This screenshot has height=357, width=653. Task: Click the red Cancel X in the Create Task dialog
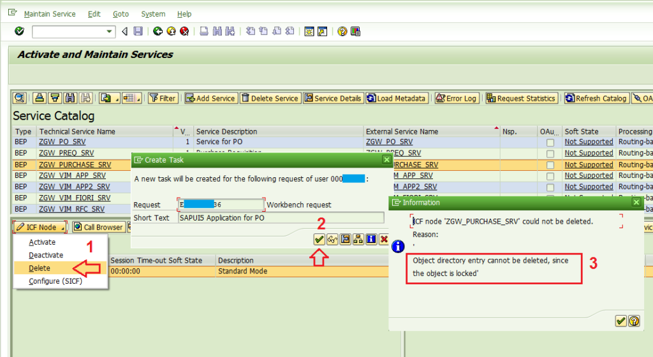coord(384,239)
